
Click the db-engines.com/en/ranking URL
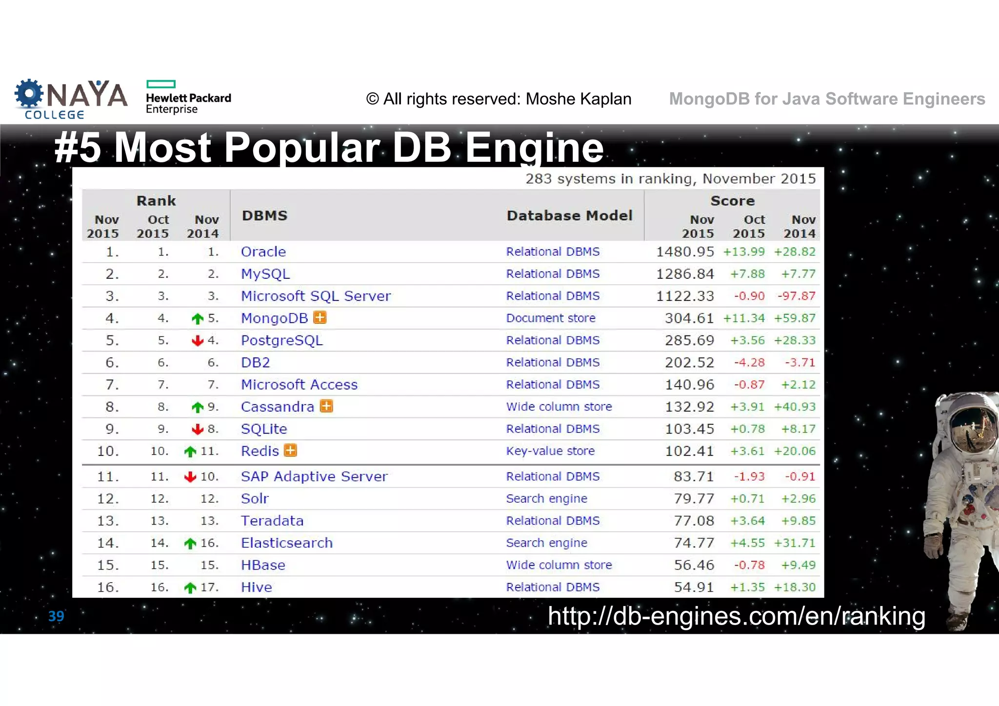736,616
